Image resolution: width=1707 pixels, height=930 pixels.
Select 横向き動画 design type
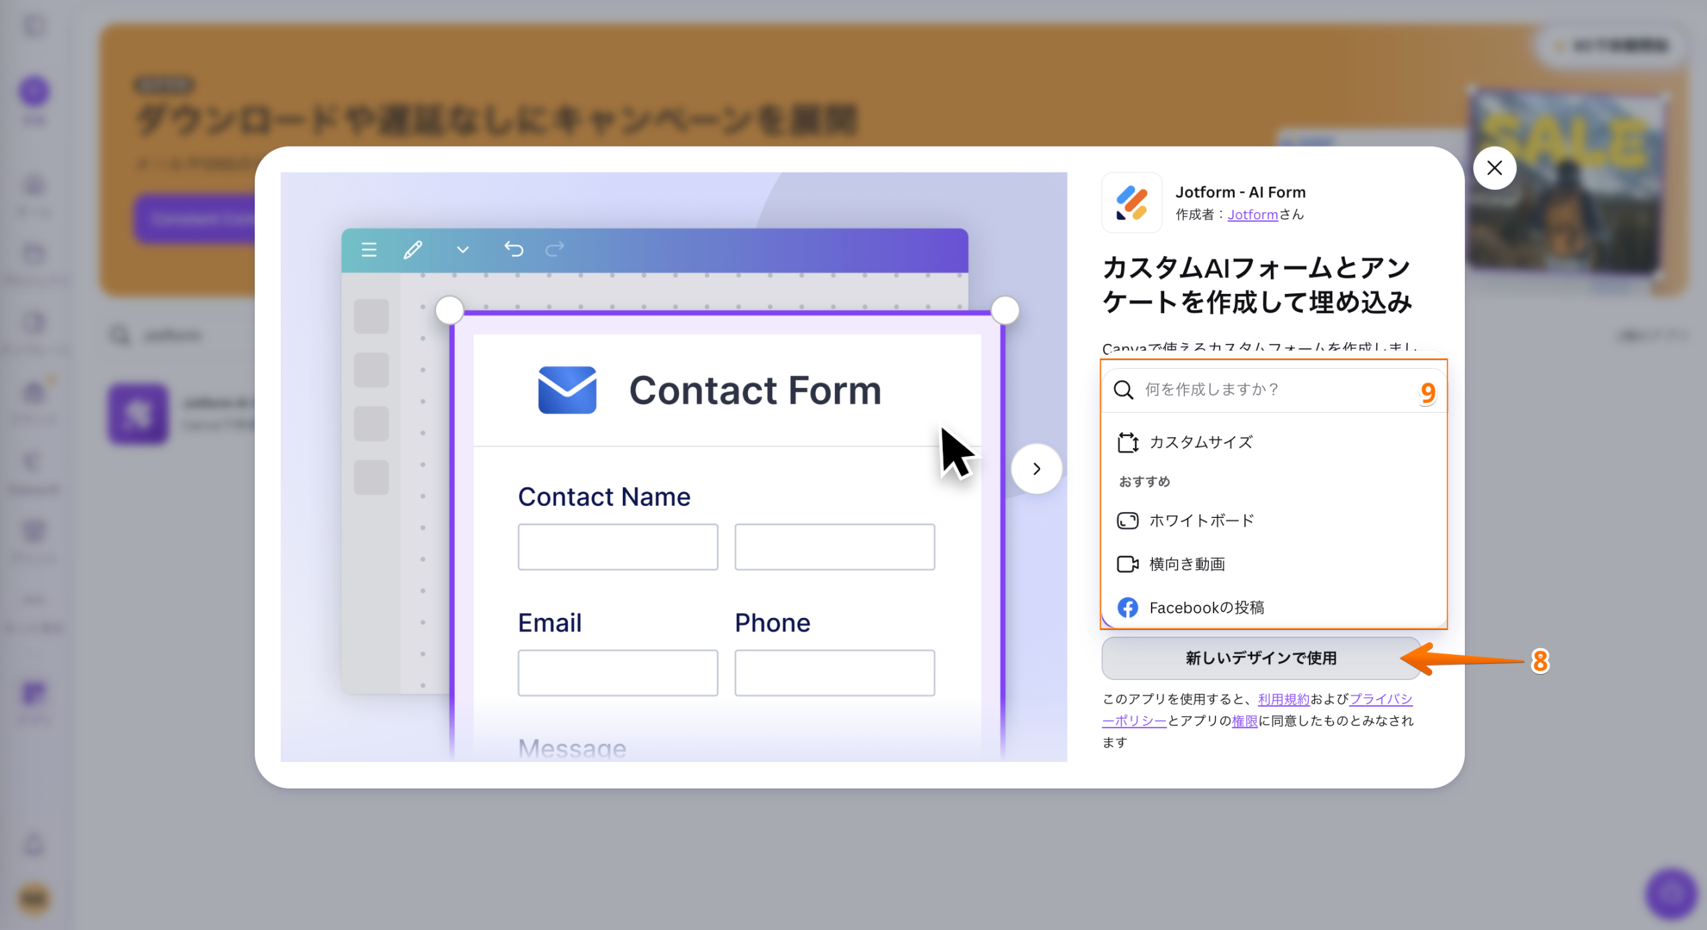(1274, 564)
